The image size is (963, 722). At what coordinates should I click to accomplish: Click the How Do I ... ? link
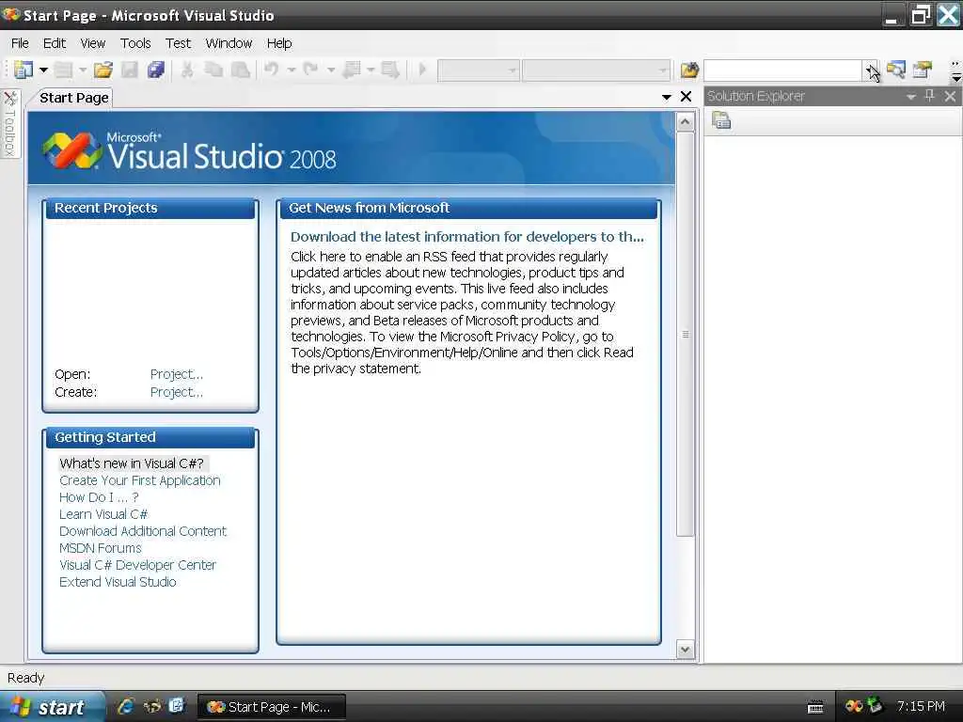pos(99,497)
